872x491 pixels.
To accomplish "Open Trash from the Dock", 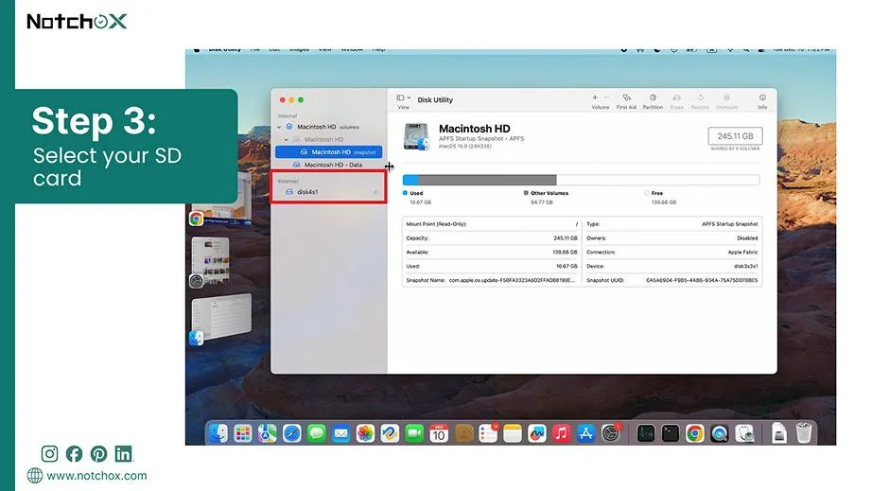I will (x=804, y=433).
